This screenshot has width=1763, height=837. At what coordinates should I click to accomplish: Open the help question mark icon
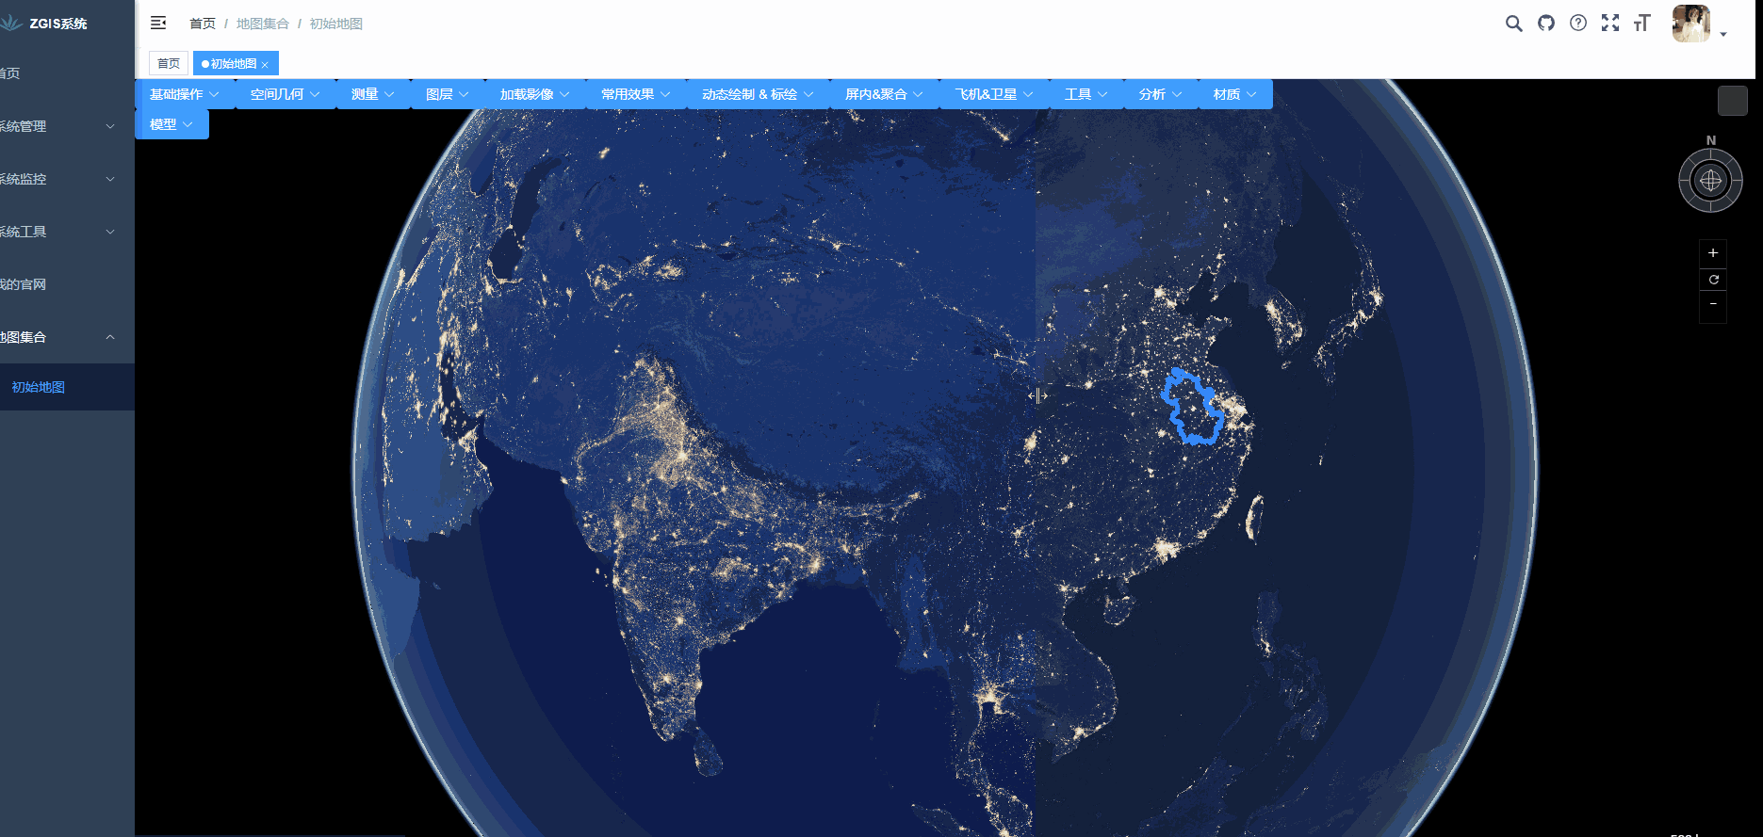coord(1578,23)
